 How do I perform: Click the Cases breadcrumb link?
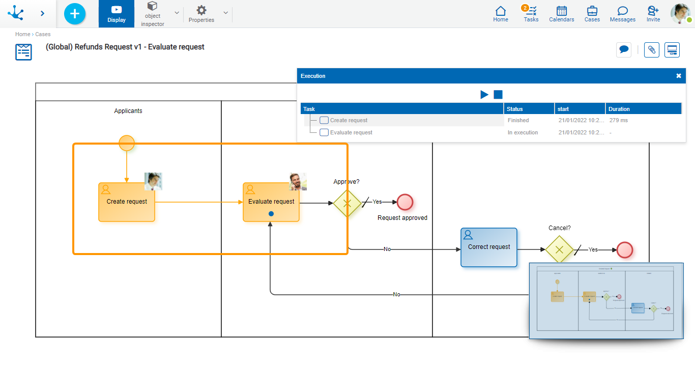[x=43, y=34]
